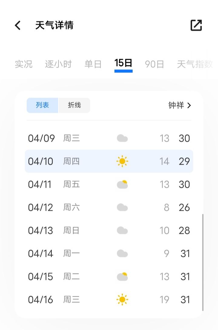Switch to 折线 line chart view
218x330 pixels.
(74, 105)
